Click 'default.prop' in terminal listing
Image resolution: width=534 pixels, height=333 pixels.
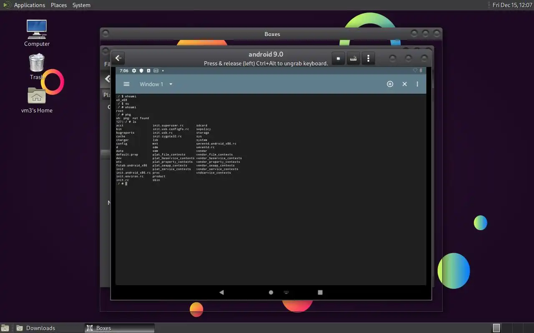tap(127, 154)
